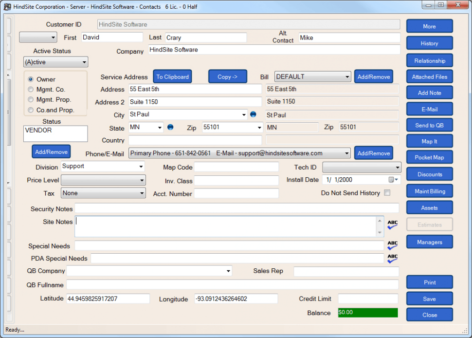View Attached Files

point(430,77)
